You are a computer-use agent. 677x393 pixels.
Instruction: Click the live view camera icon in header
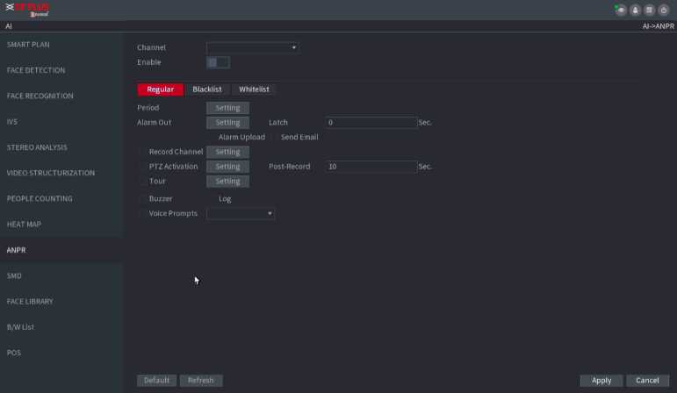(x=621, y=10)
